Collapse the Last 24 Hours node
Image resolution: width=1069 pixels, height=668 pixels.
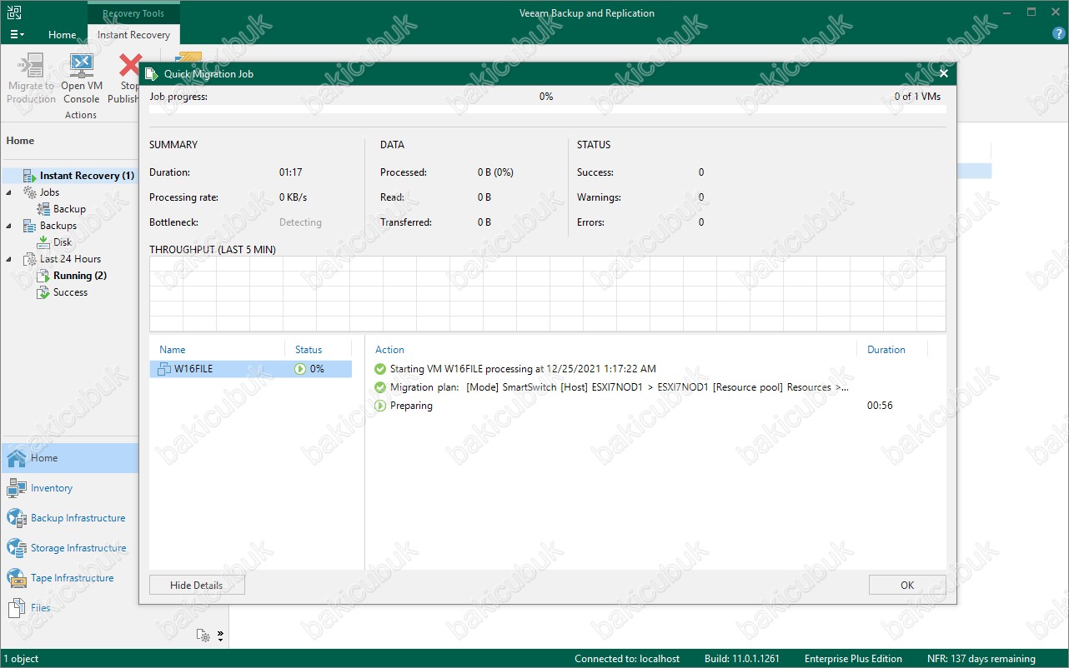(9, 259)
